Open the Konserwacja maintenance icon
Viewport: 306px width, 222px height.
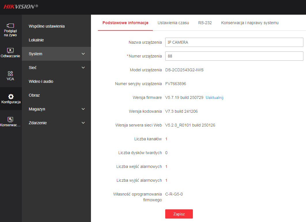[x=10, y=119]
